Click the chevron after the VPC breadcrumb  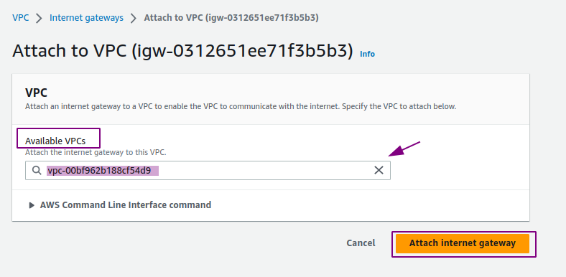[x=39, y=18]
